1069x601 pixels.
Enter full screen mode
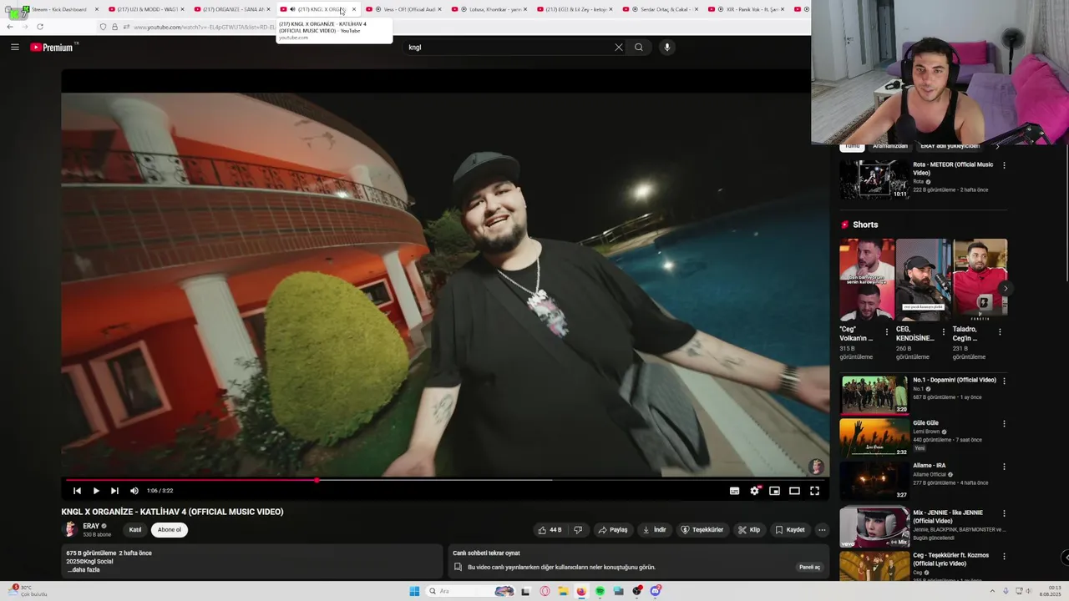[814, 491]
